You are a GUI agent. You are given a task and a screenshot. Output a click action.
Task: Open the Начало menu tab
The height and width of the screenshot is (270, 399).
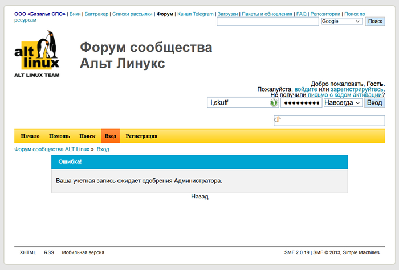point(30,136)
